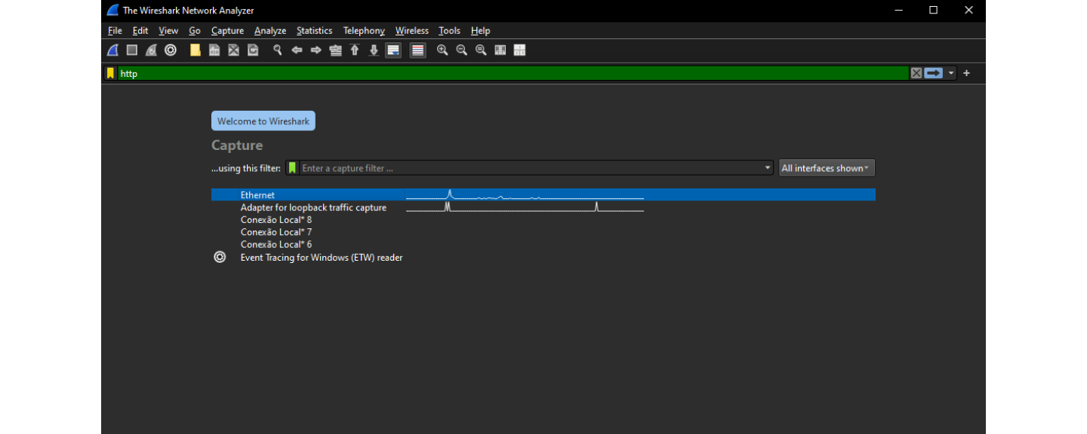Screen dimensions: 1087x434
Task: Go to the first packet arrow icon
Action: [x=355, y=50]
